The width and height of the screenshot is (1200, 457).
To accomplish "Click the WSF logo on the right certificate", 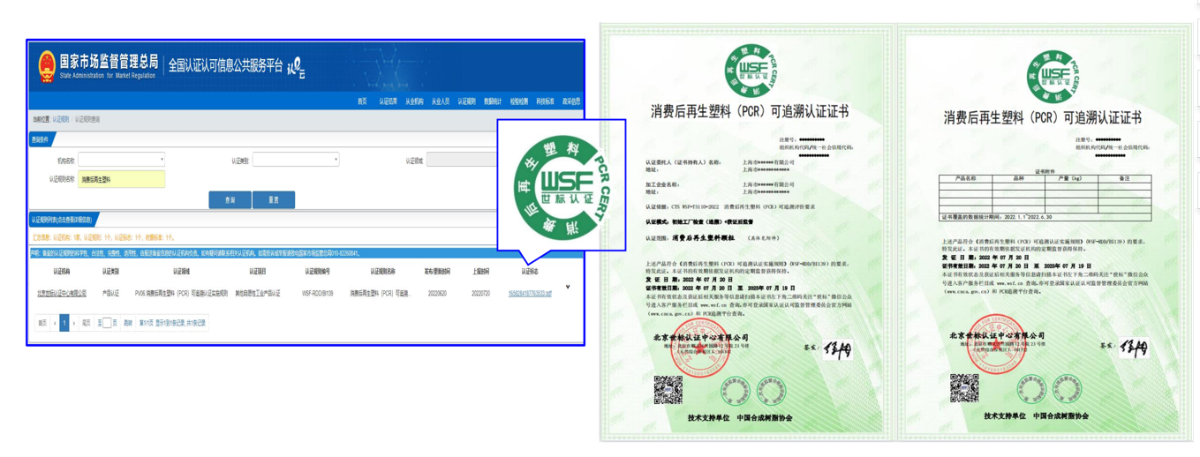I will click(x=1053, y=76).
